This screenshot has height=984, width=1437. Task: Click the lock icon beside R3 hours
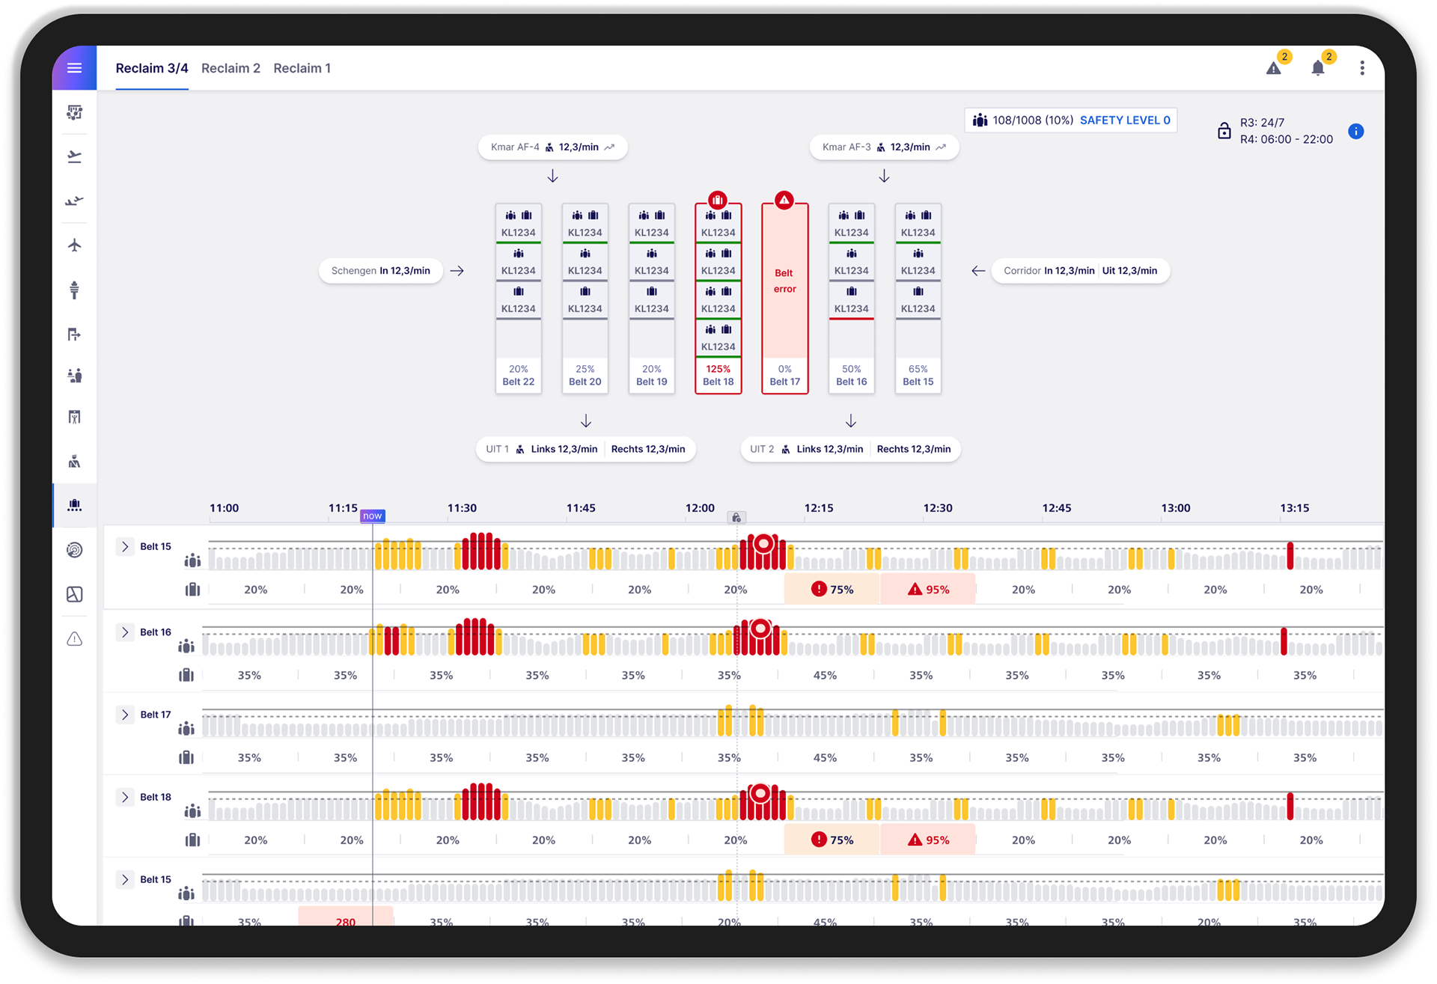[1224, 131]
